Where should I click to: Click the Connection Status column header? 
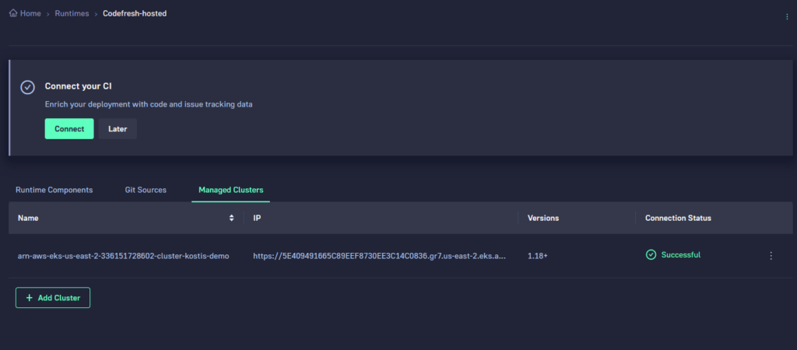pos(678,219)
